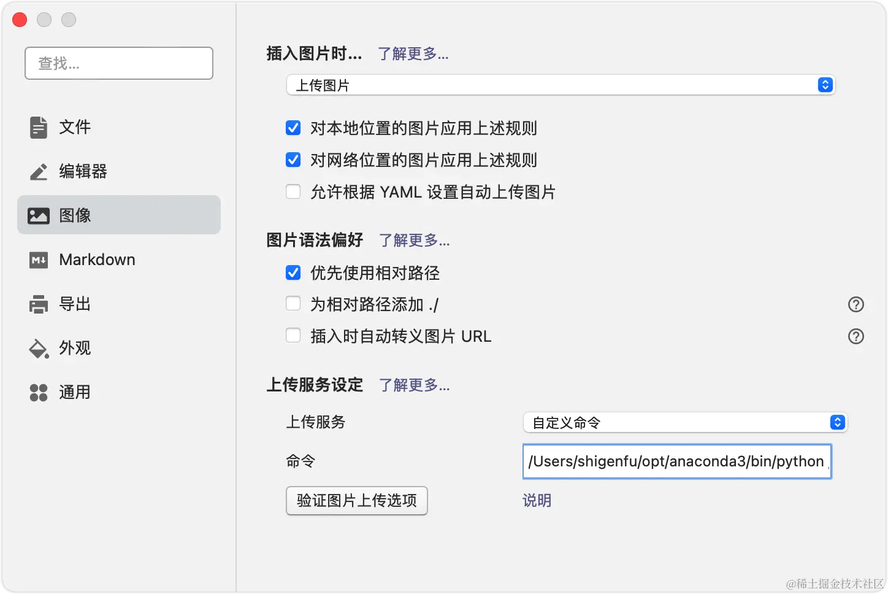Click 验证图片上传选项 button
Image resolution: width=888 pixels, height=594 pixels.
[x=356, y=501]
